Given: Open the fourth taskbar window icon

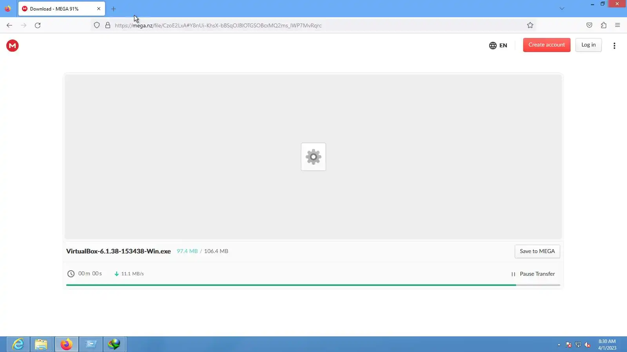Looking at the screenshot, I should point(91,344).
